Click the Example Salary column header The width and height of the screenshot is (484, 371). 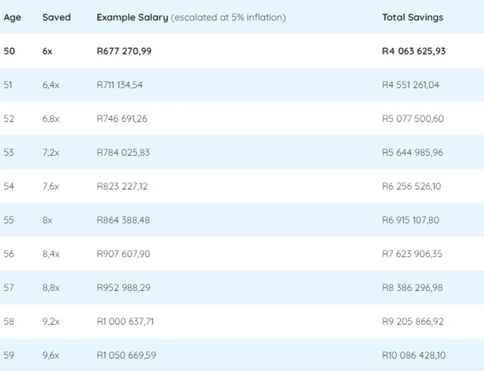[191, 17]
